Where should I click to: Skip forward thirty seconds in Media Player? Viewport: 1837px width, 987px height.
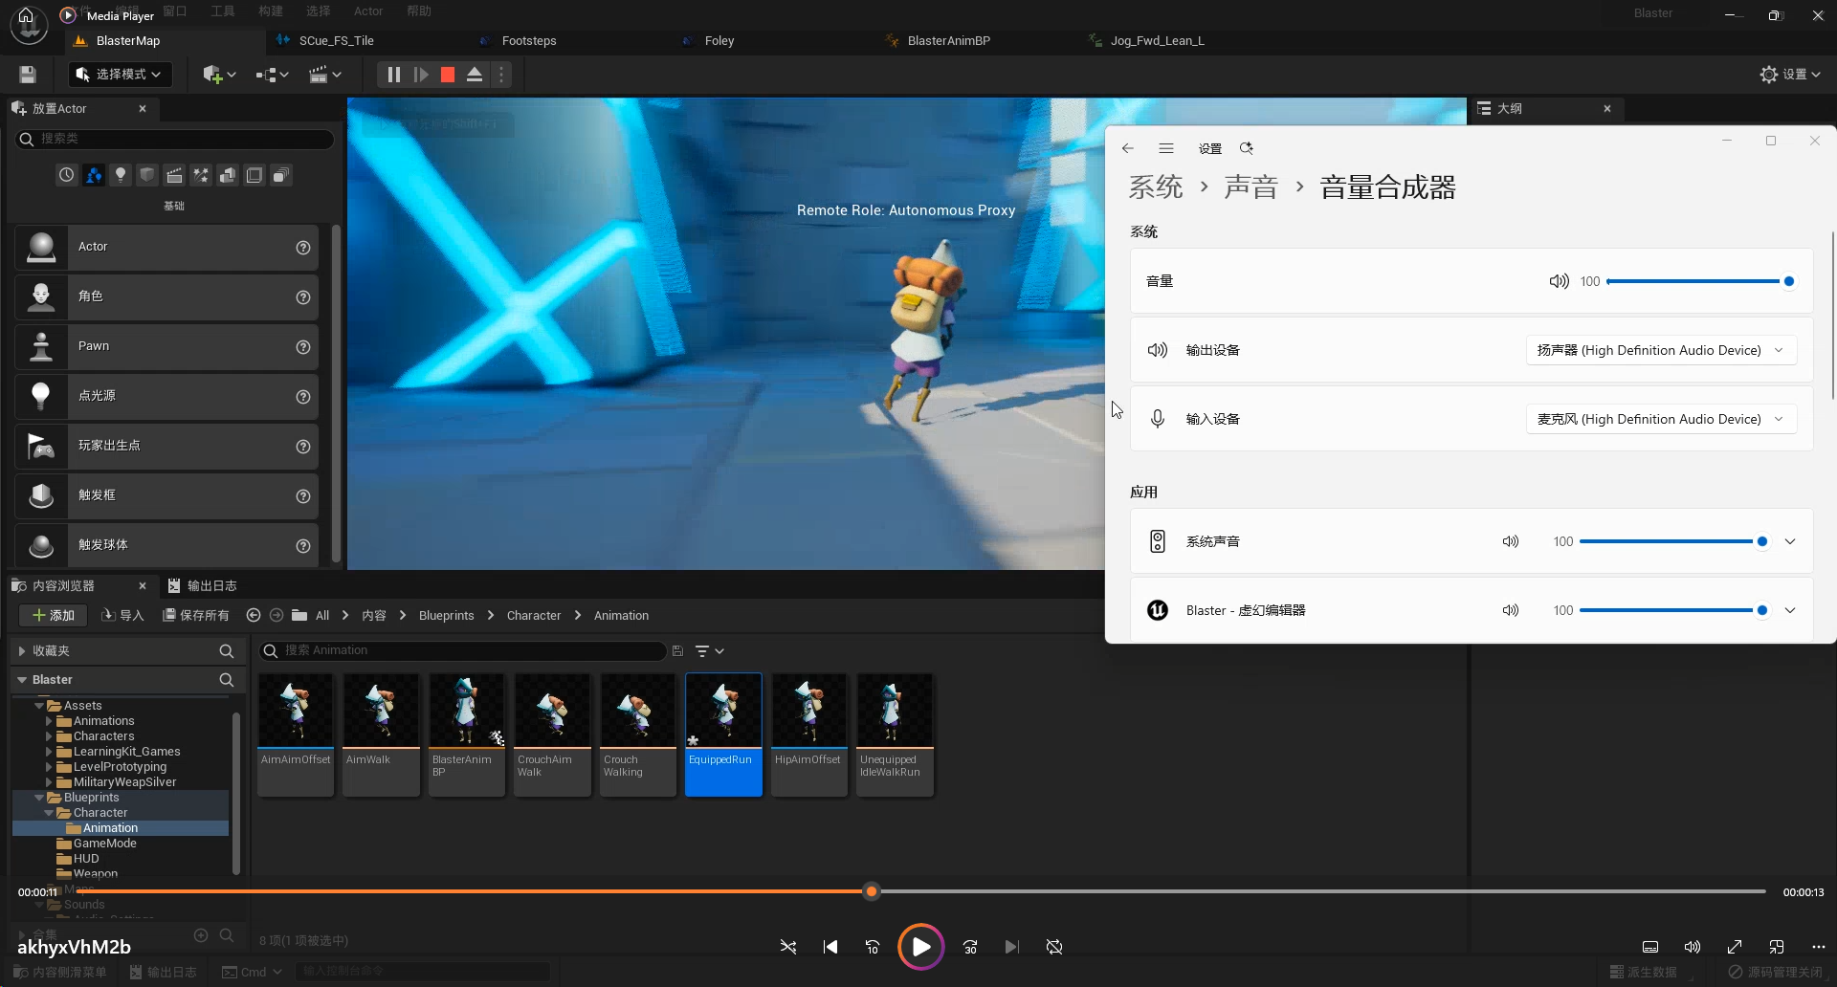pos(970,947)
